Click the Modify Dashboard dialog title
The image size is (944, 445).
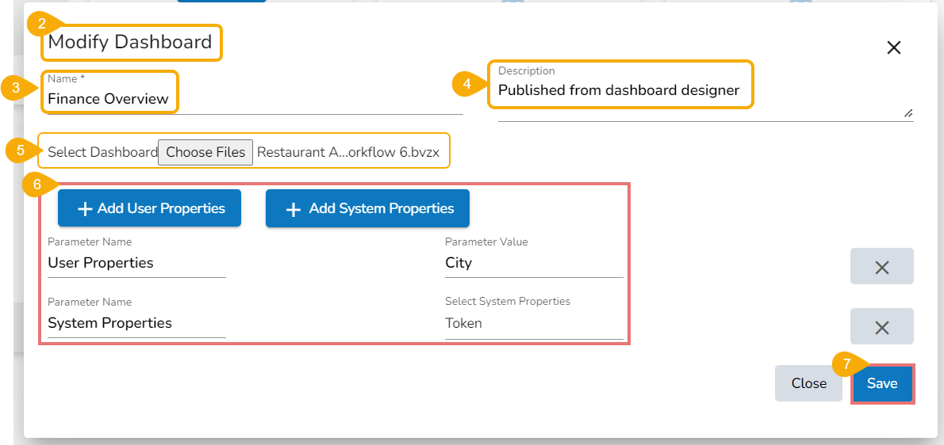pos(130,42)
